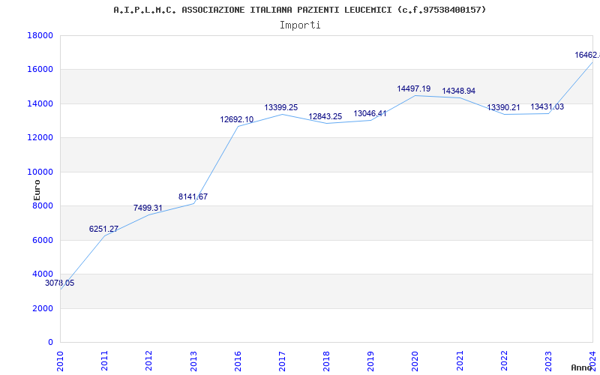
Task: Click the 2018 x-axis year label
Action: point(327,361)
